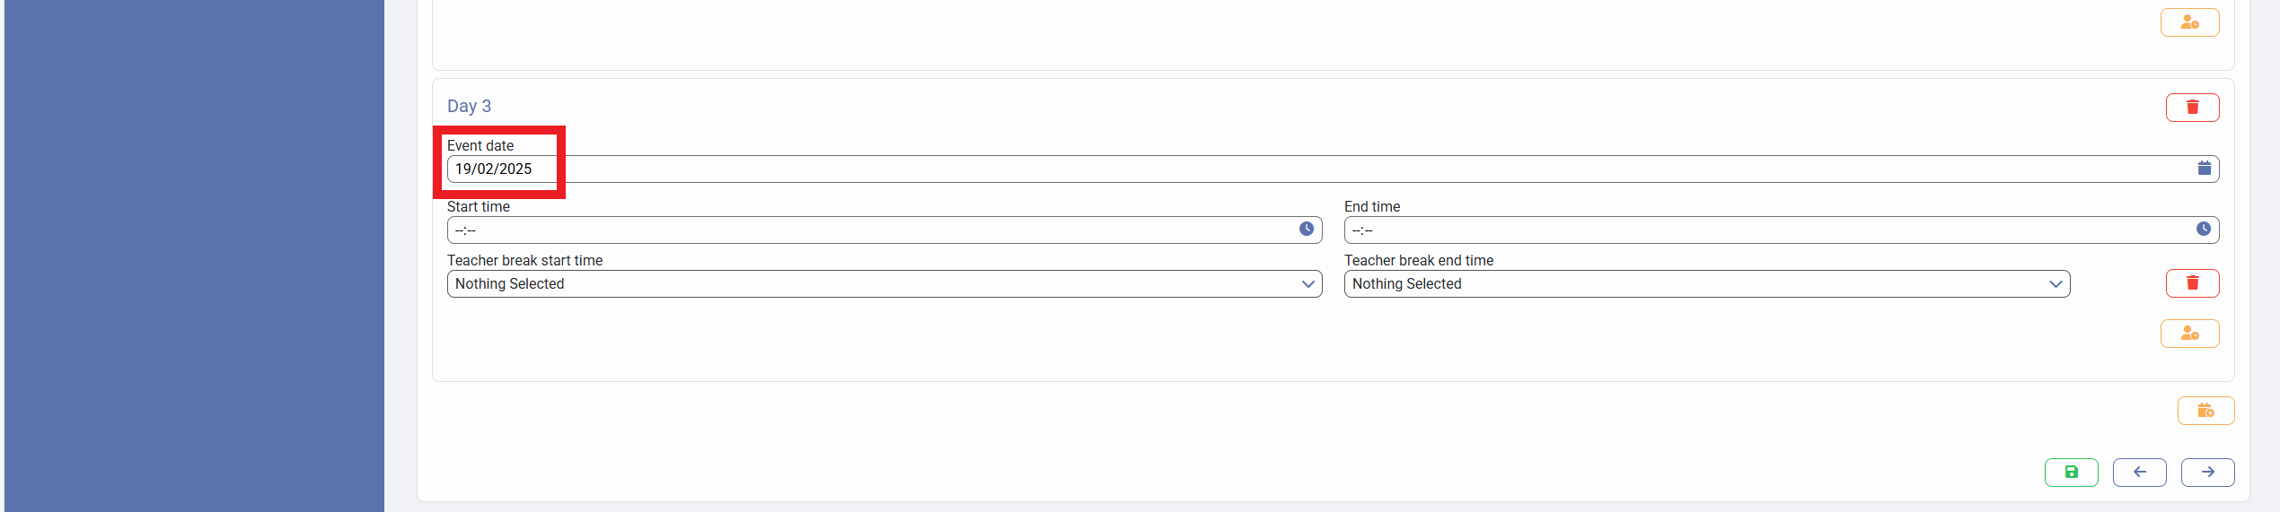Go back using left arrow button
The image size is (2280, 512).
click(x=2139, y=473)
